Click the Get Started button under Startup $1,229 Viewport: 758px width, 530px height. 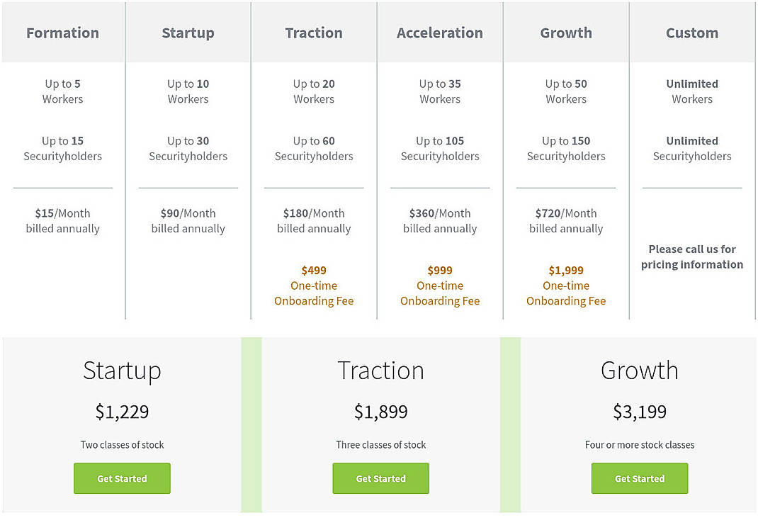tap(122, 478)
